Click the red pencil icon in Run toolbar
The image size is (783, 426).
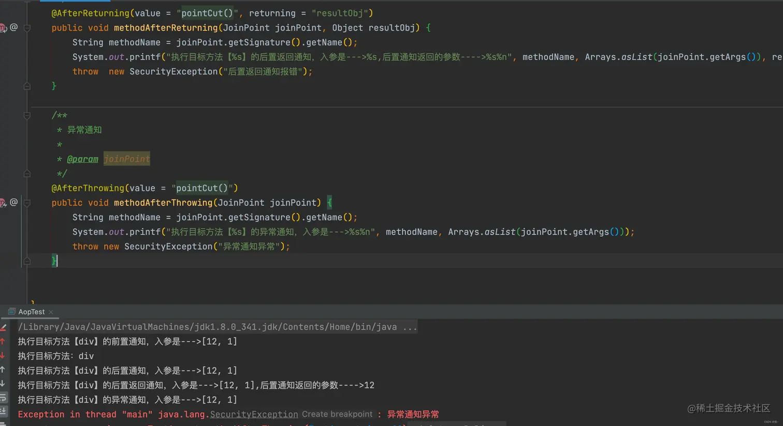pos(3,327)
